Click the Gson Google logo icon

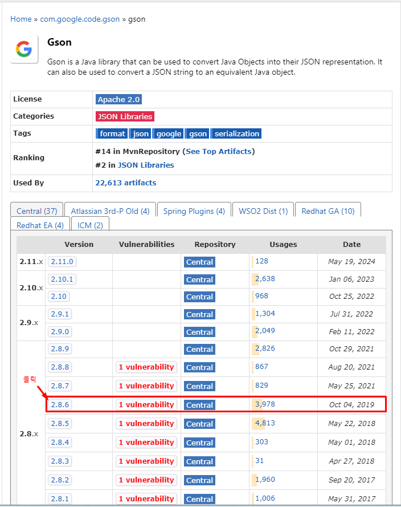click(x=24, y=49)
